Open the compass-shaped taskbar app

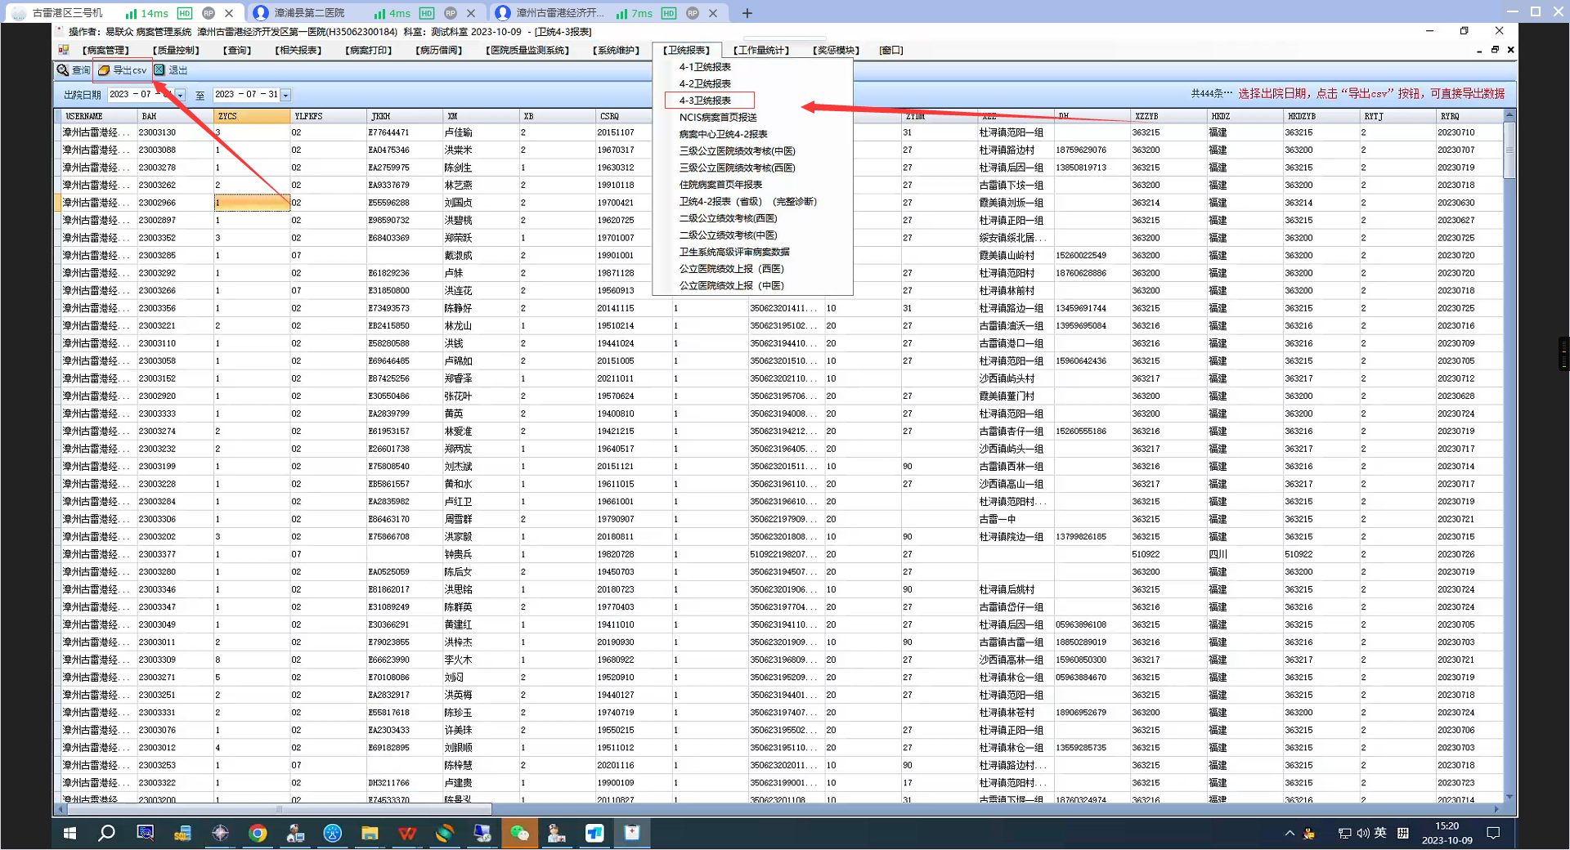pyautogui.click(x=220, y=833)
